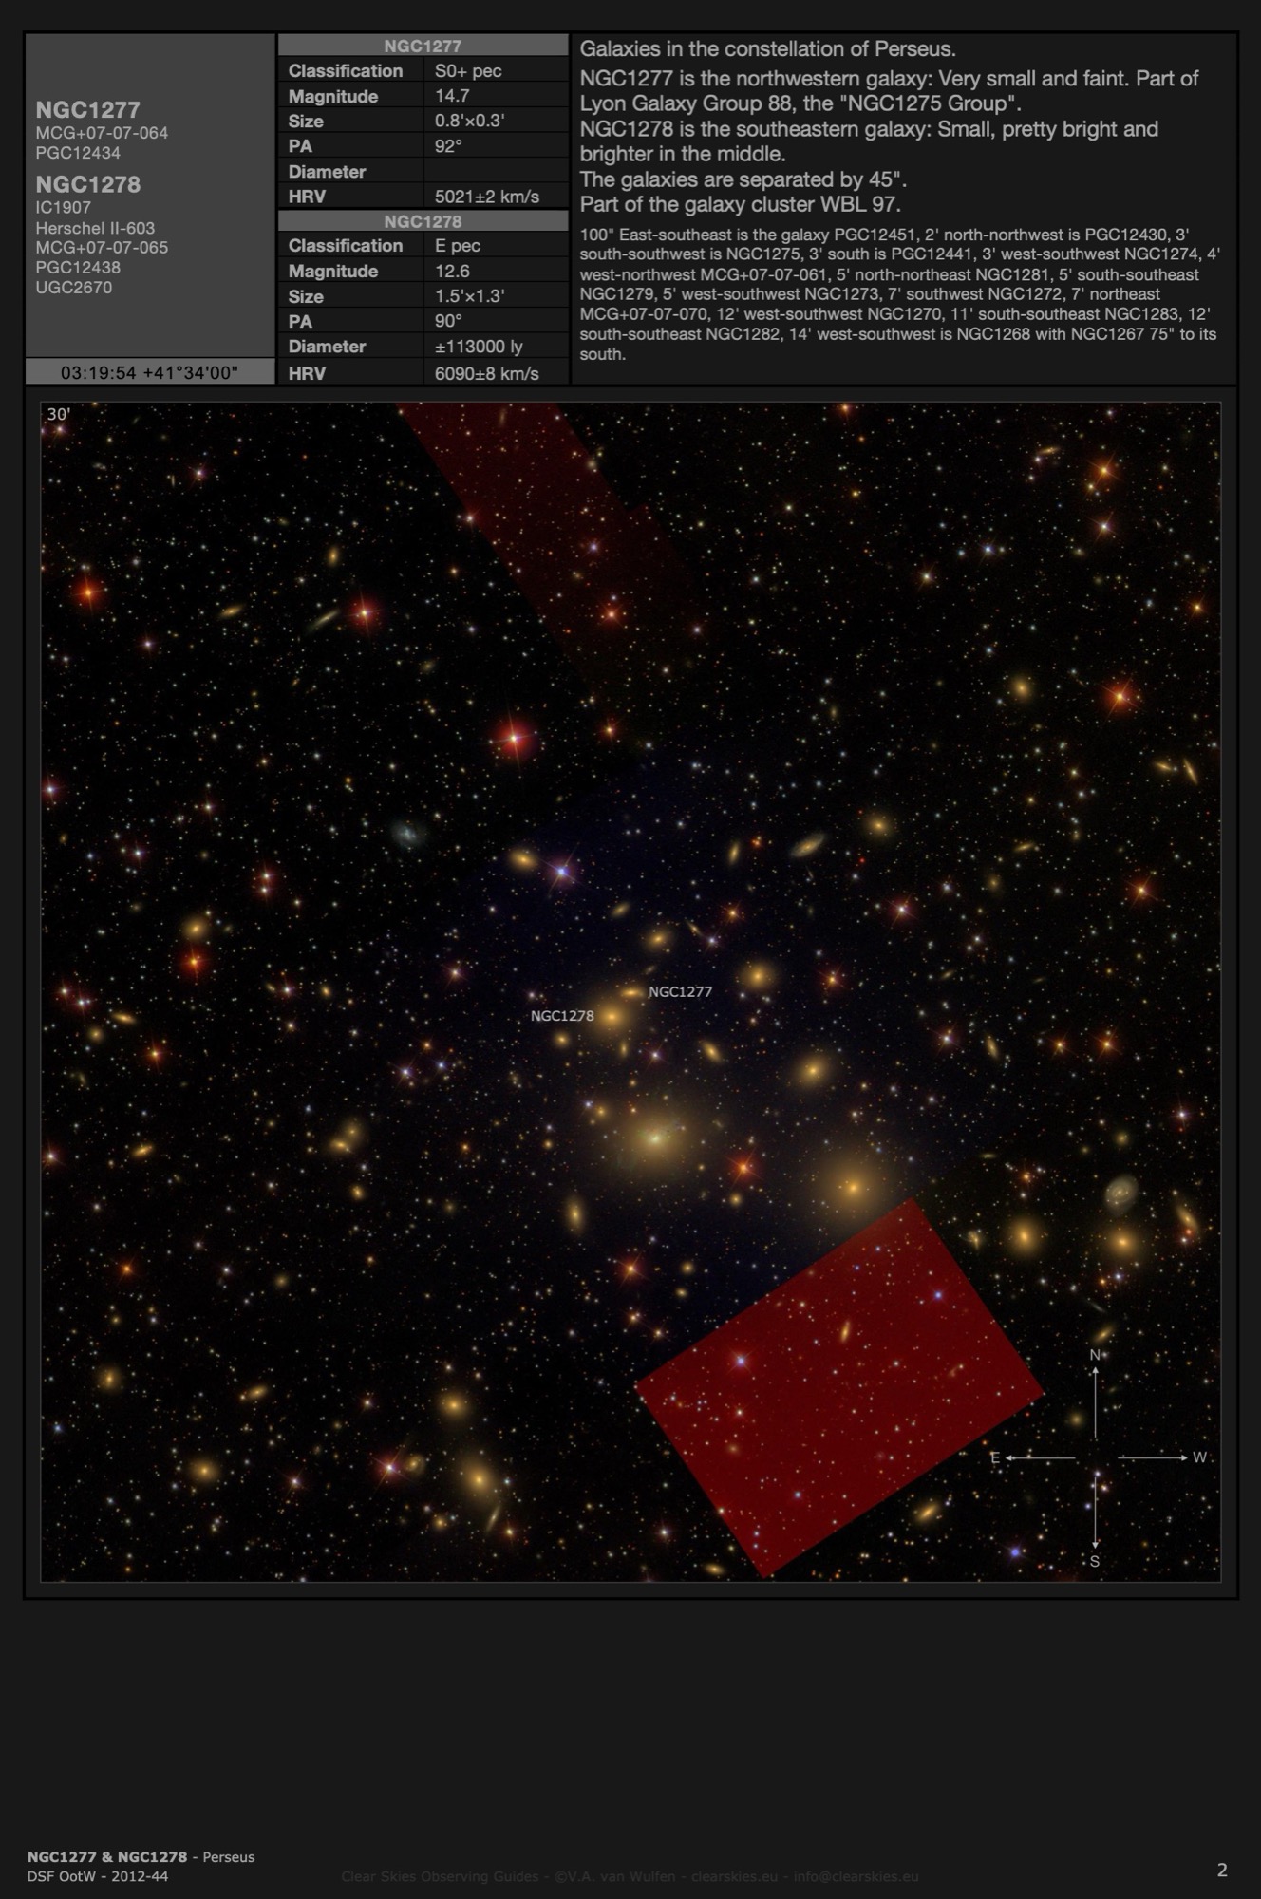Screen dimensions: 1261x1899
Task: Click the UGC2670 designation in the left panel
Action: pos(74,287)
